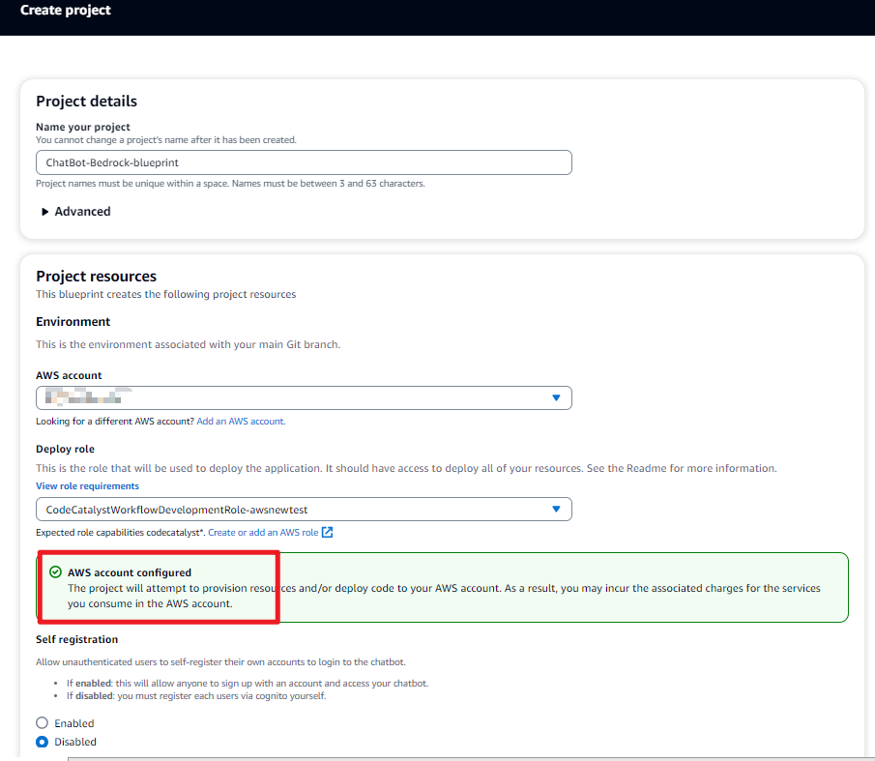Image resolution: width=875 pixels, height=761 pixels.
Task: Open the blurred AWS account selection box
Action: (x=290, y=397)
